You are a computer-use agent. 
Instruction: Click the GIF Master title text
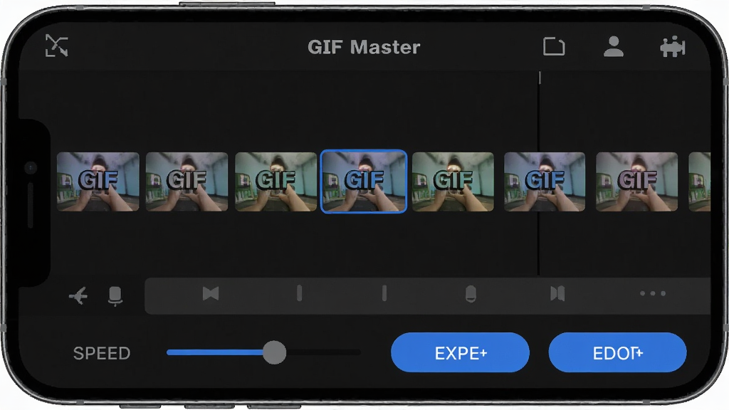364,47
